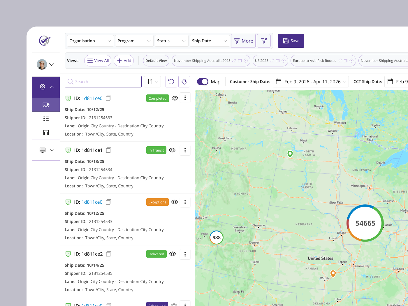The height and width of the screenshot is (306, 408).
Task: Open the monitor devices sidebar icon
Action: tap(43, 150)
